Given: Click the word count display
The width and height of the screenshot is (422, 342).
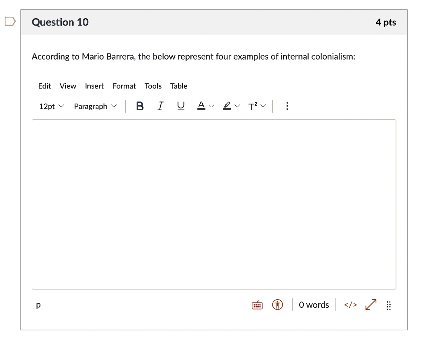Looking at the screenshot, I should (x=314, y=305).
